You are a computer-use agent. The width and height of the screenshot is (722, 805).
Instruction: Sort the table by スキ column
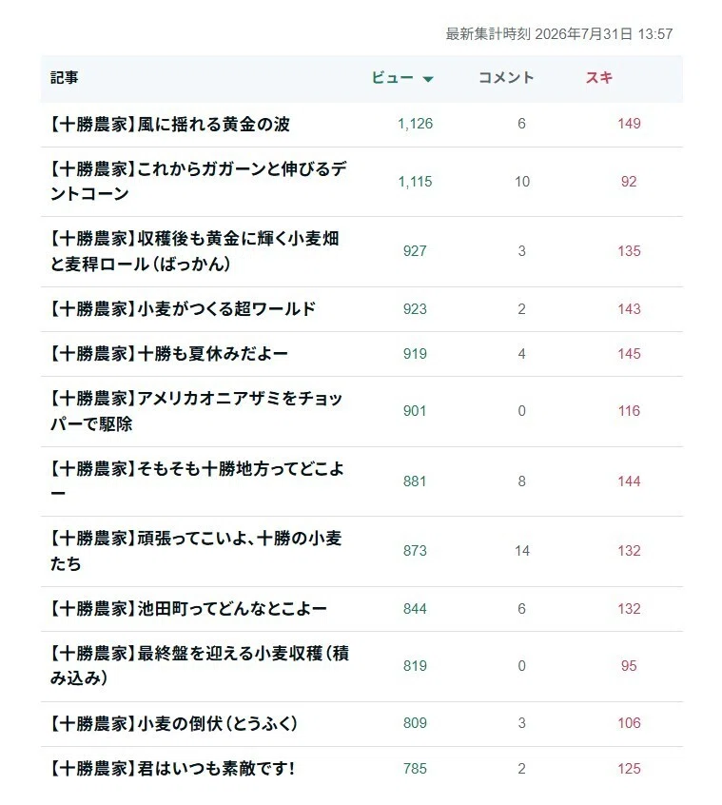click(599, 78)
